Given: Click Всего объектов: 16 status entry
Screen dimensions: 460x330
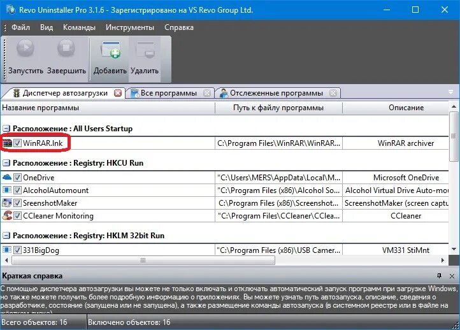Looking at the screenshot, I should [x=34, y=322].
